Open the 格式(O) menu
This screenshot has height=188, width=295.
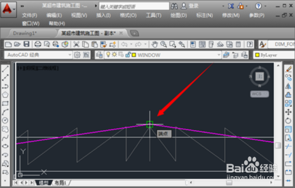pyautogui.click(x=128, y=15)
